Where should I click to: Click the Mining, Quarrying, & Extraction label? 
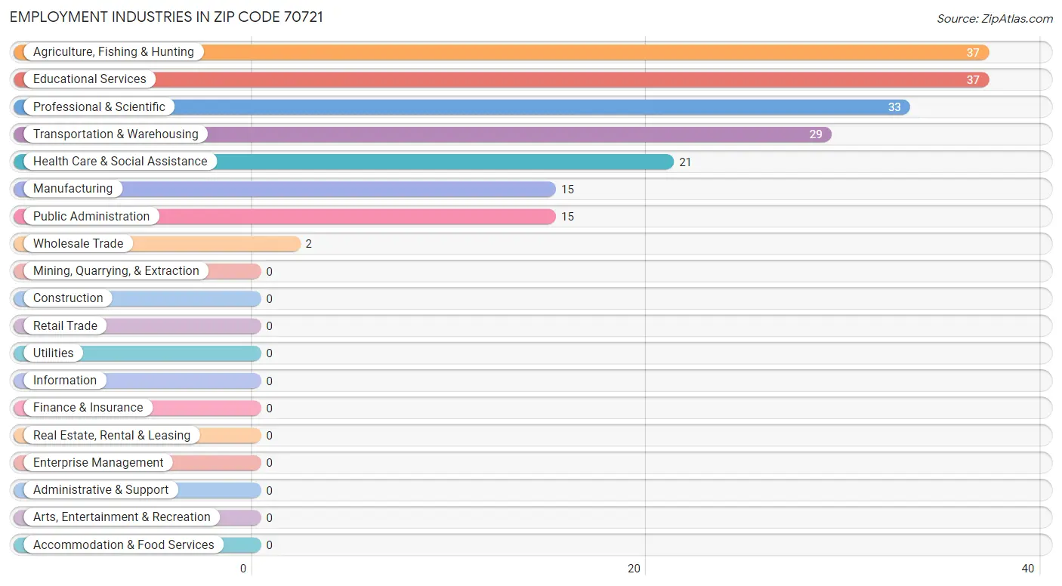116,270
